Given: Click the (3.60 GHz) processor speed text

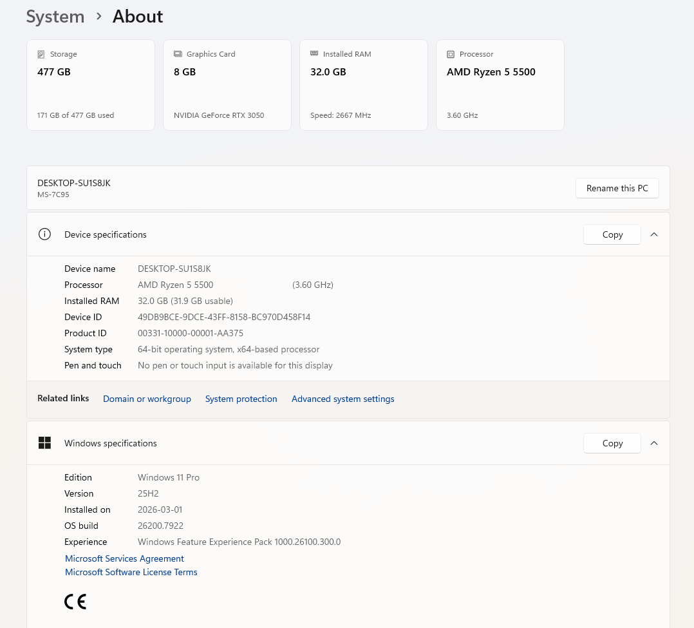Looking at the screenshot, I should (x=312, y=285).
